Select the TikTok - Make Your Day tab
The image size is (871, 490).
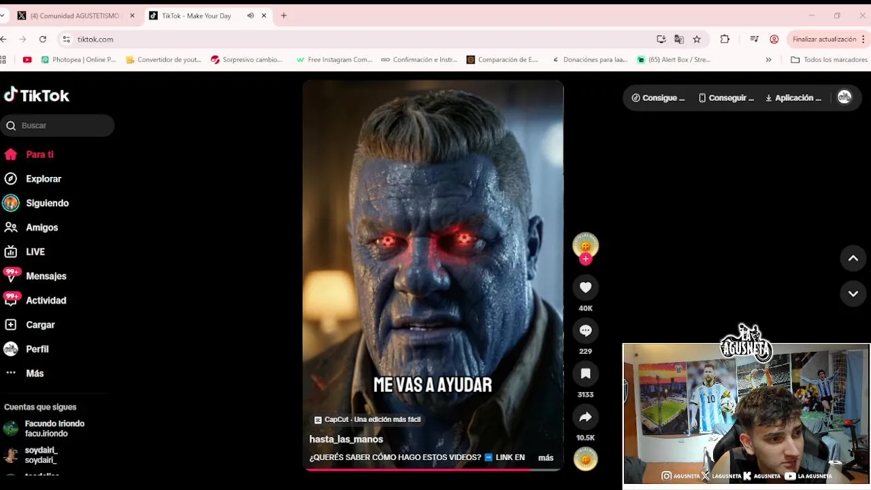(197, 16)
